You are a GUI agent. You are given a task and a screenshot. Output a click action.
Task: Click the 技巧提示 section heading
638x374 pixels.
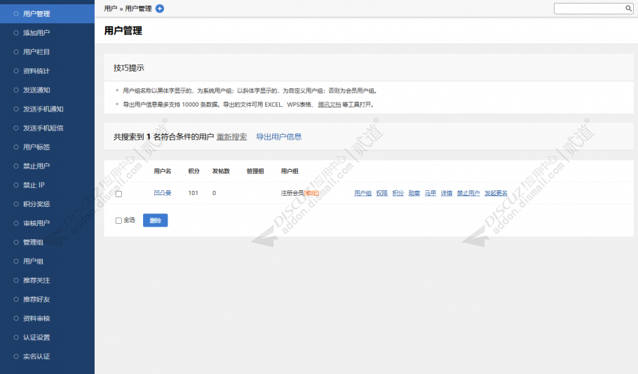tap(129, 68)
